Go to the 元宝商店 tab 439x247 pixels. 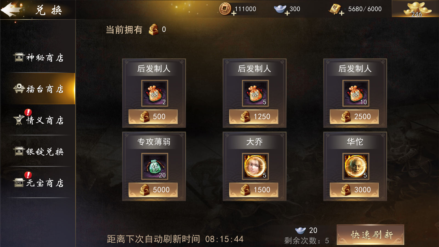pos(38,183)
